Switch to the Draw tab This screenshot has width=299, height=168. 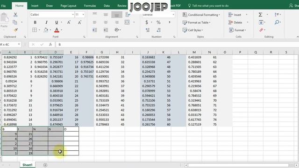(x=49, y=6)
